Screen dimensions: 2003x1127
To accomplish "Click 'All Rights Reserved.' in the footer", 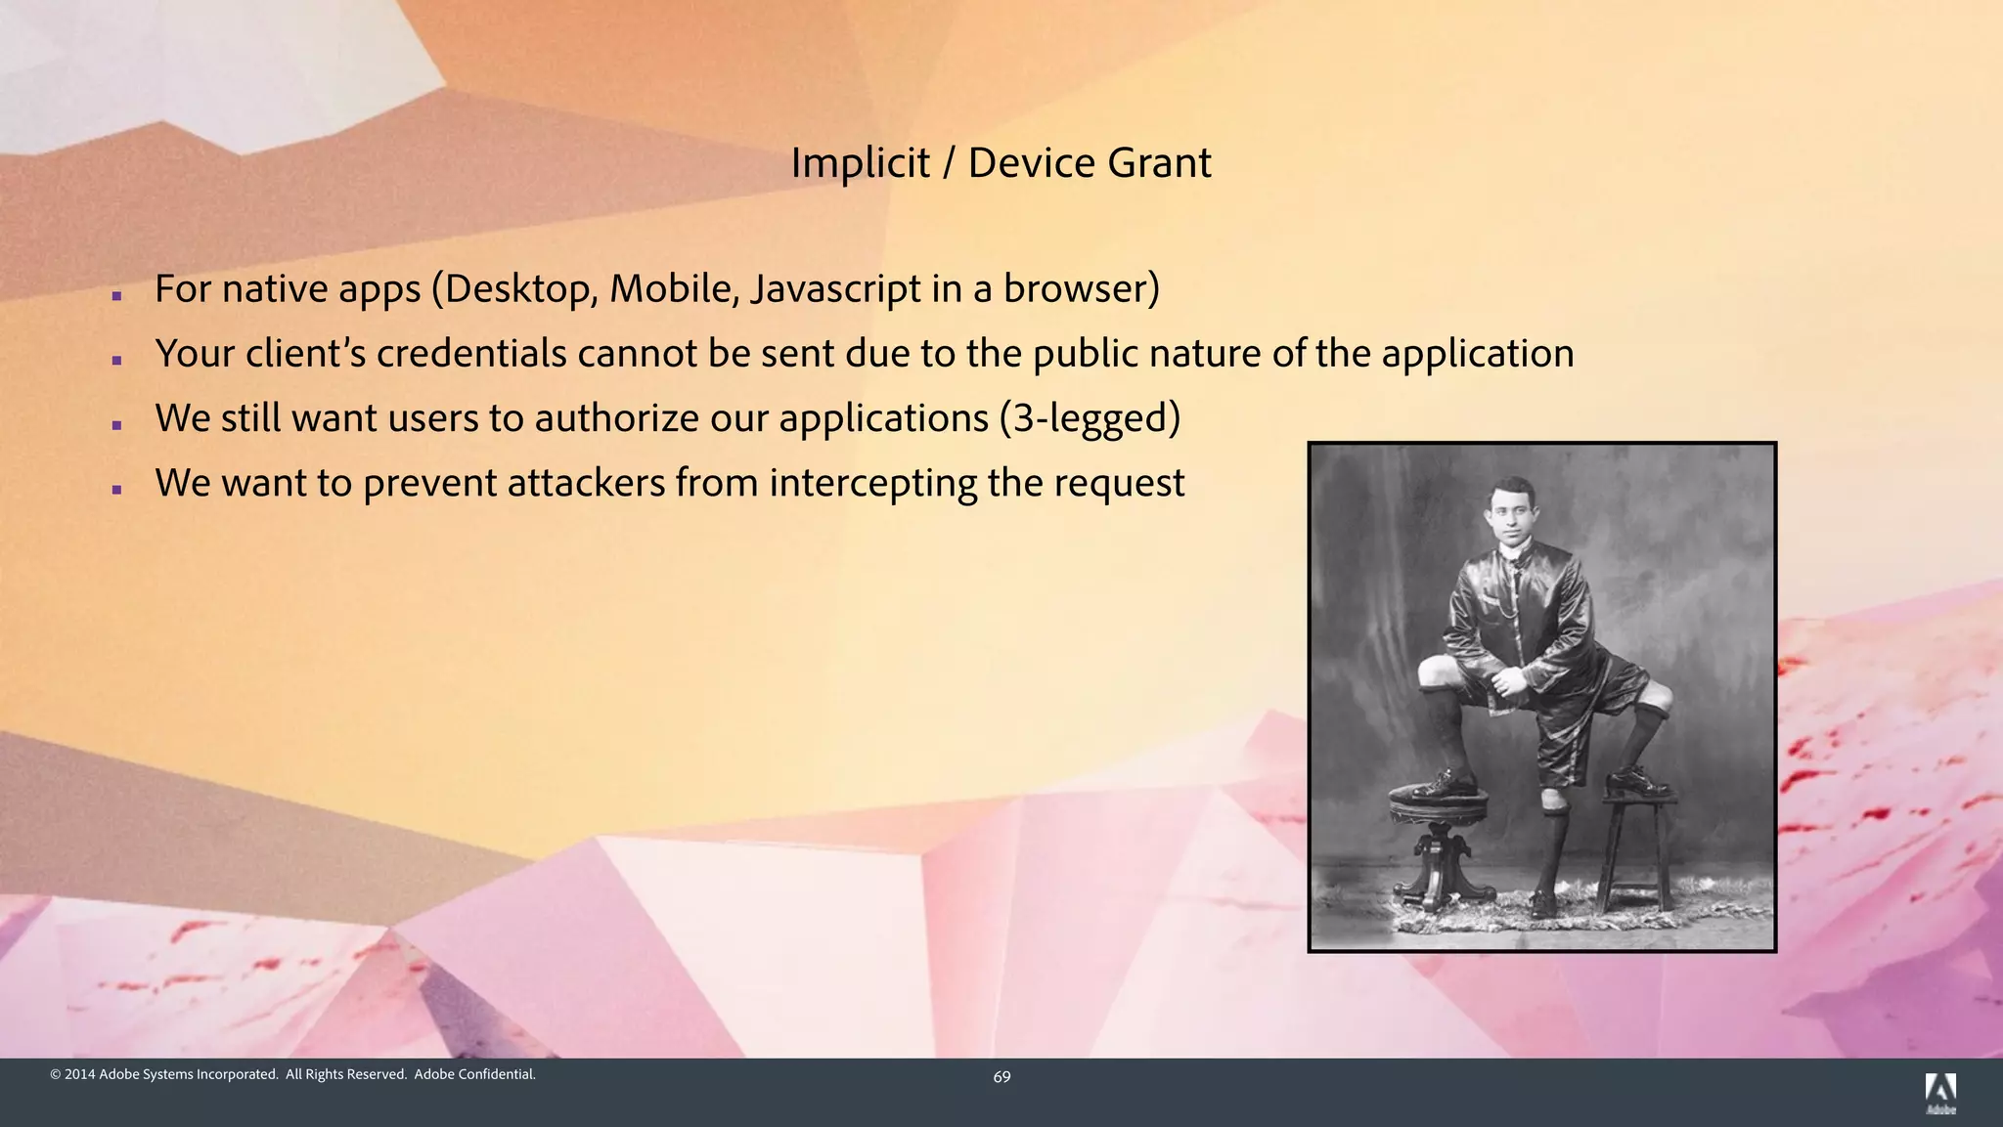I will [x=346, y=1074].
